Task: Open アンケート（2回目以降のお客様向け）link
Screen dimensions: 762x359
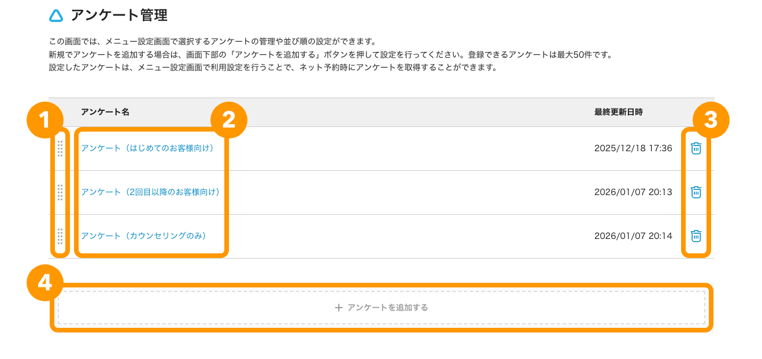Action: coord(150,192)
